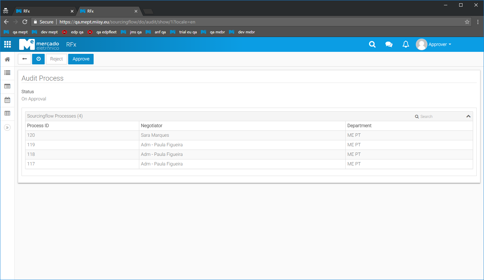Open the calendar sidebar icon
Viewport: 484px width, 280px height.
(x=7, y=100)
